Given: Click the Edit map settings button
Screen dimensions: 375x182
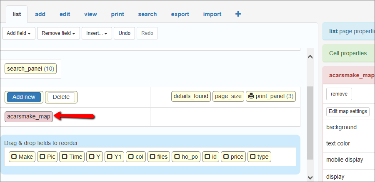Looking at the screenshot, I should point(347,111).
